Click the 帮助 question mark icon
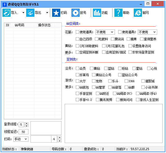166x153 pixels. [x=118, y=13]
